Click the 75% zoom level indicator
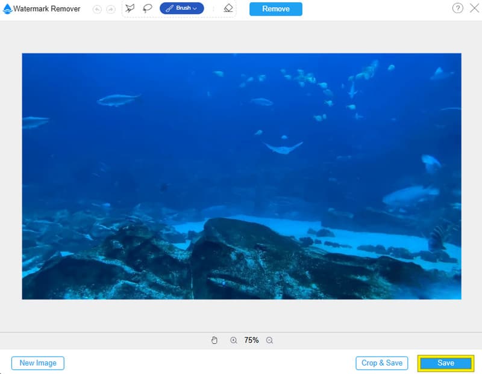Screen dimensions: 482x374 point(251,340)
